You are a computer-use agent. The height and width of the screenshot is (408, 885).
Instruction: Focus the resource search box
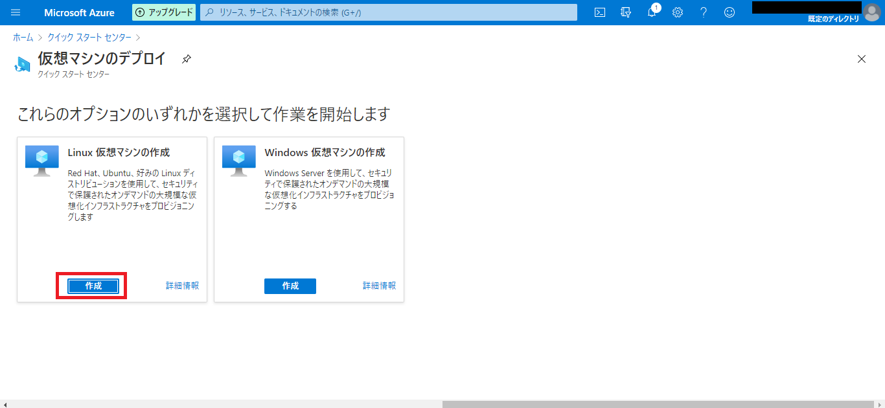coord(389,12)
